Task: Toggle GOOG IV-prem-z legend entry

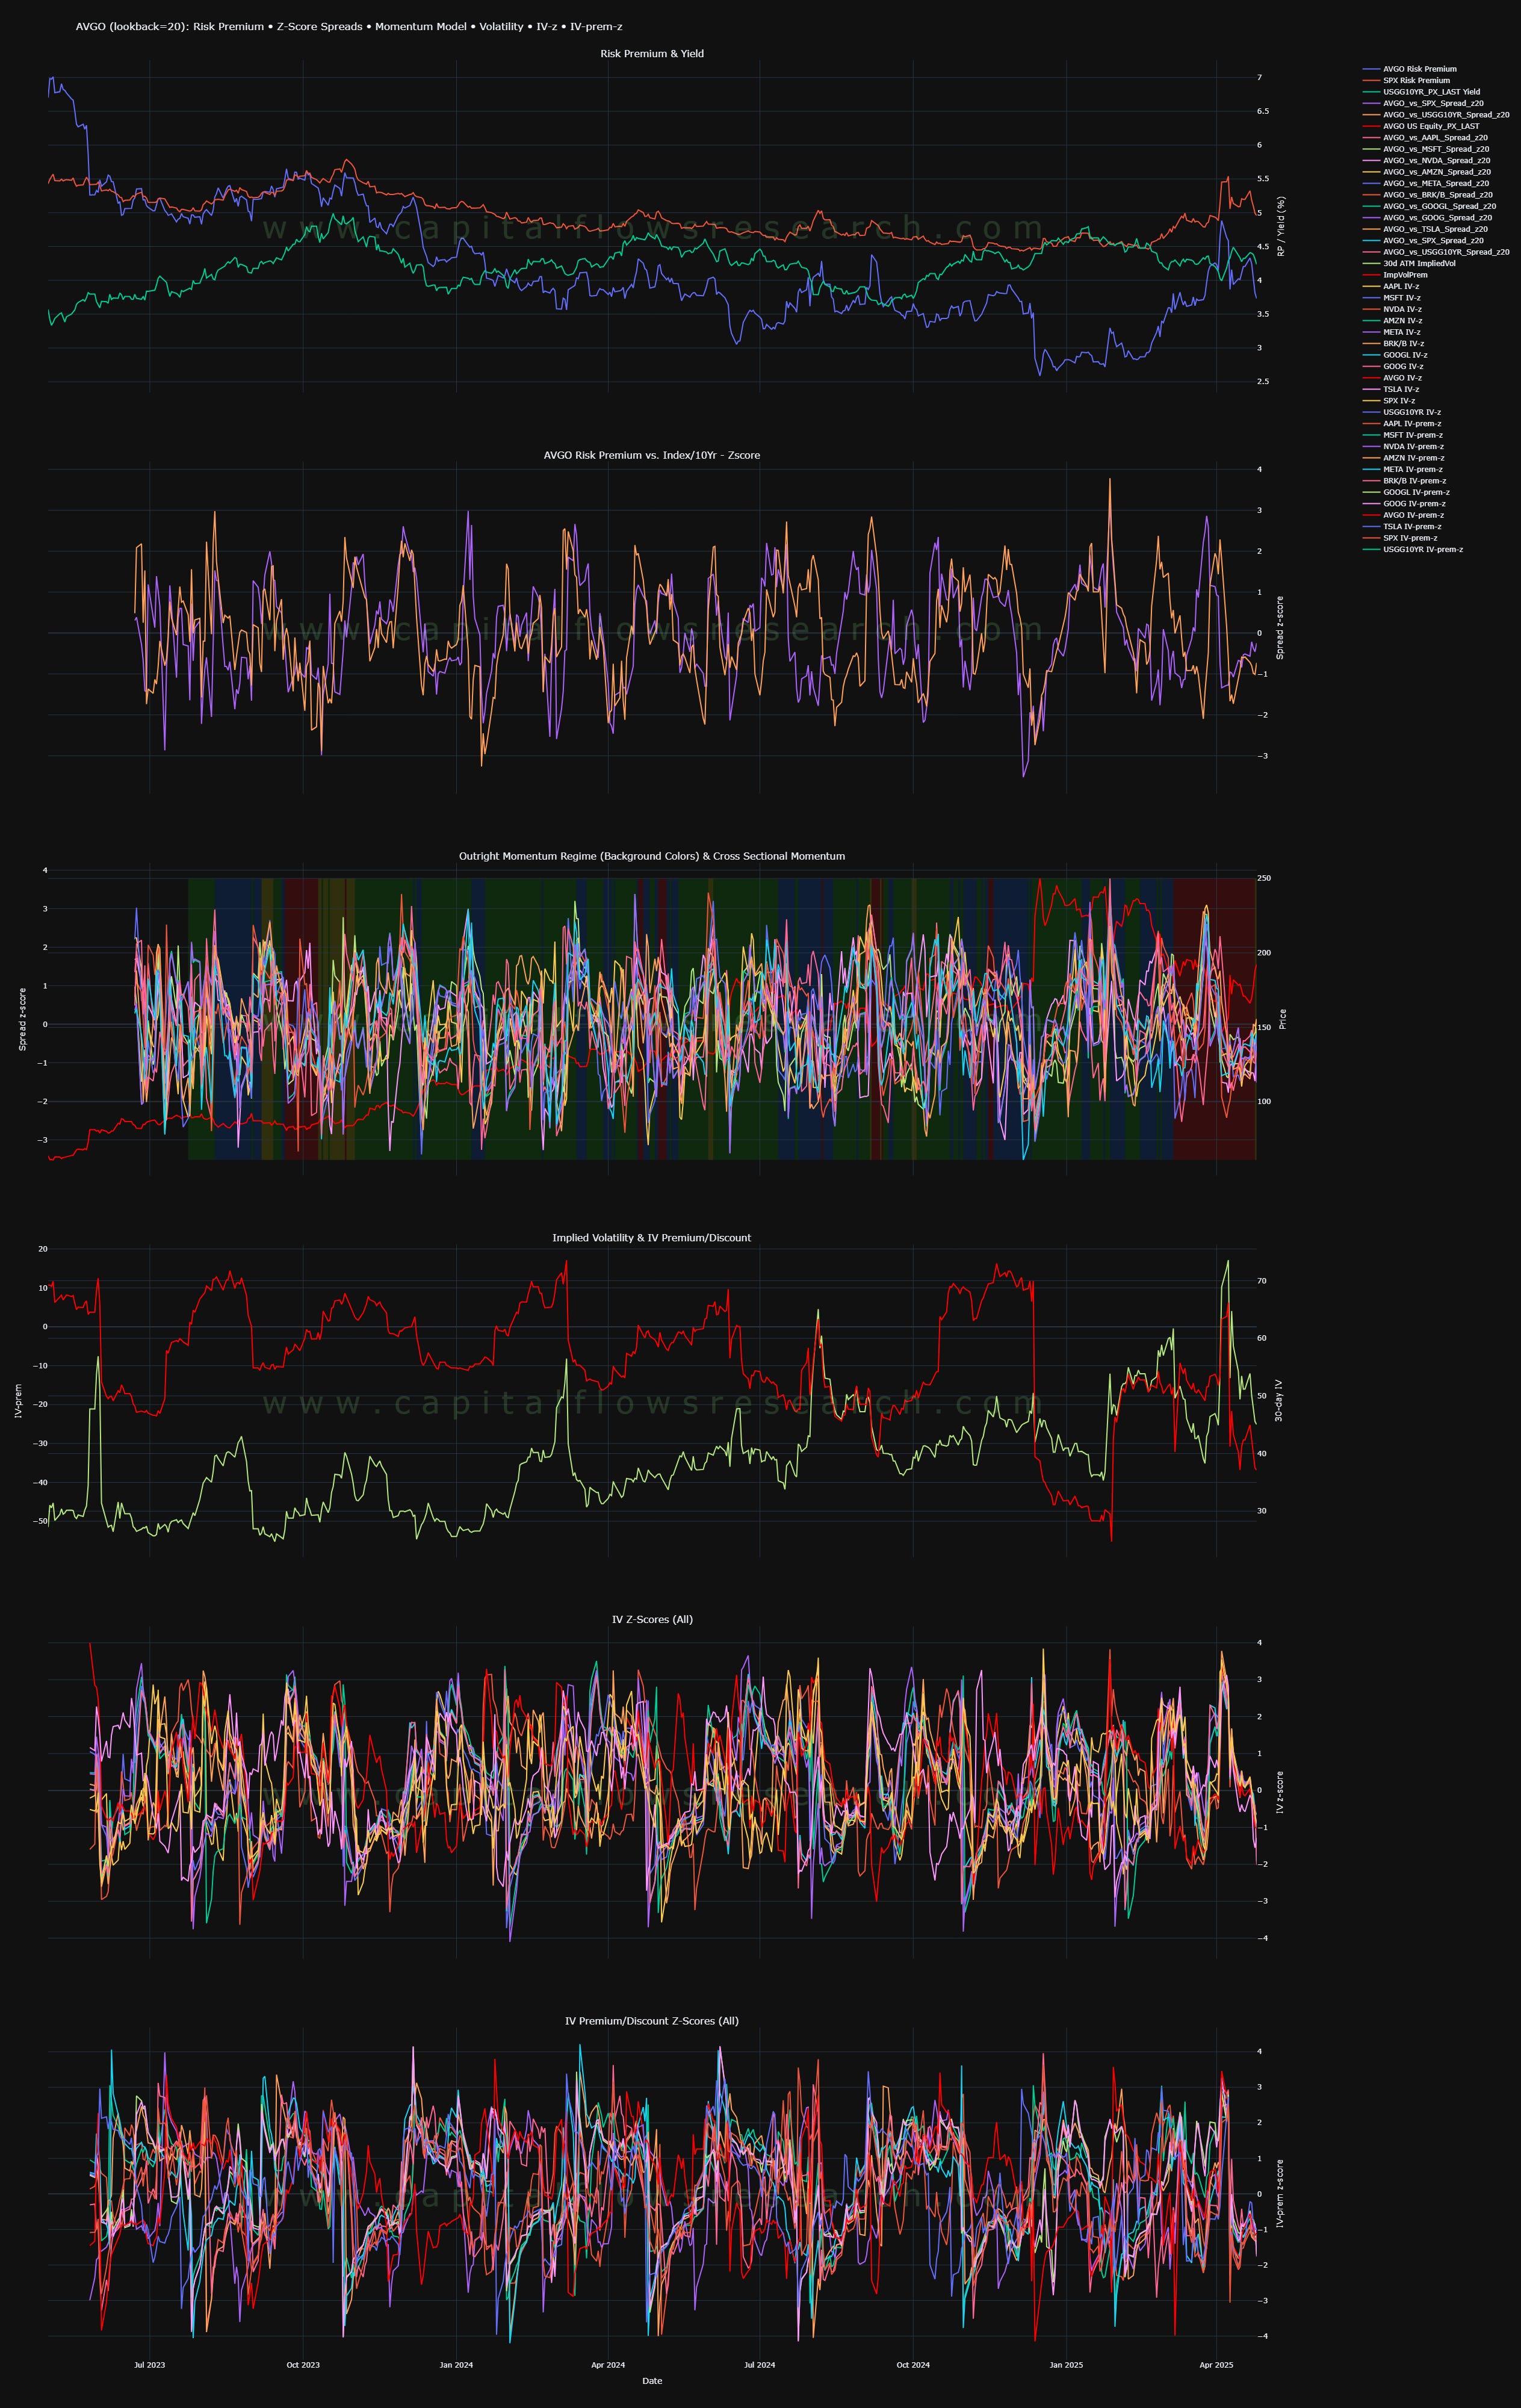Action: pyautogui.click(x=1404, y=503)
